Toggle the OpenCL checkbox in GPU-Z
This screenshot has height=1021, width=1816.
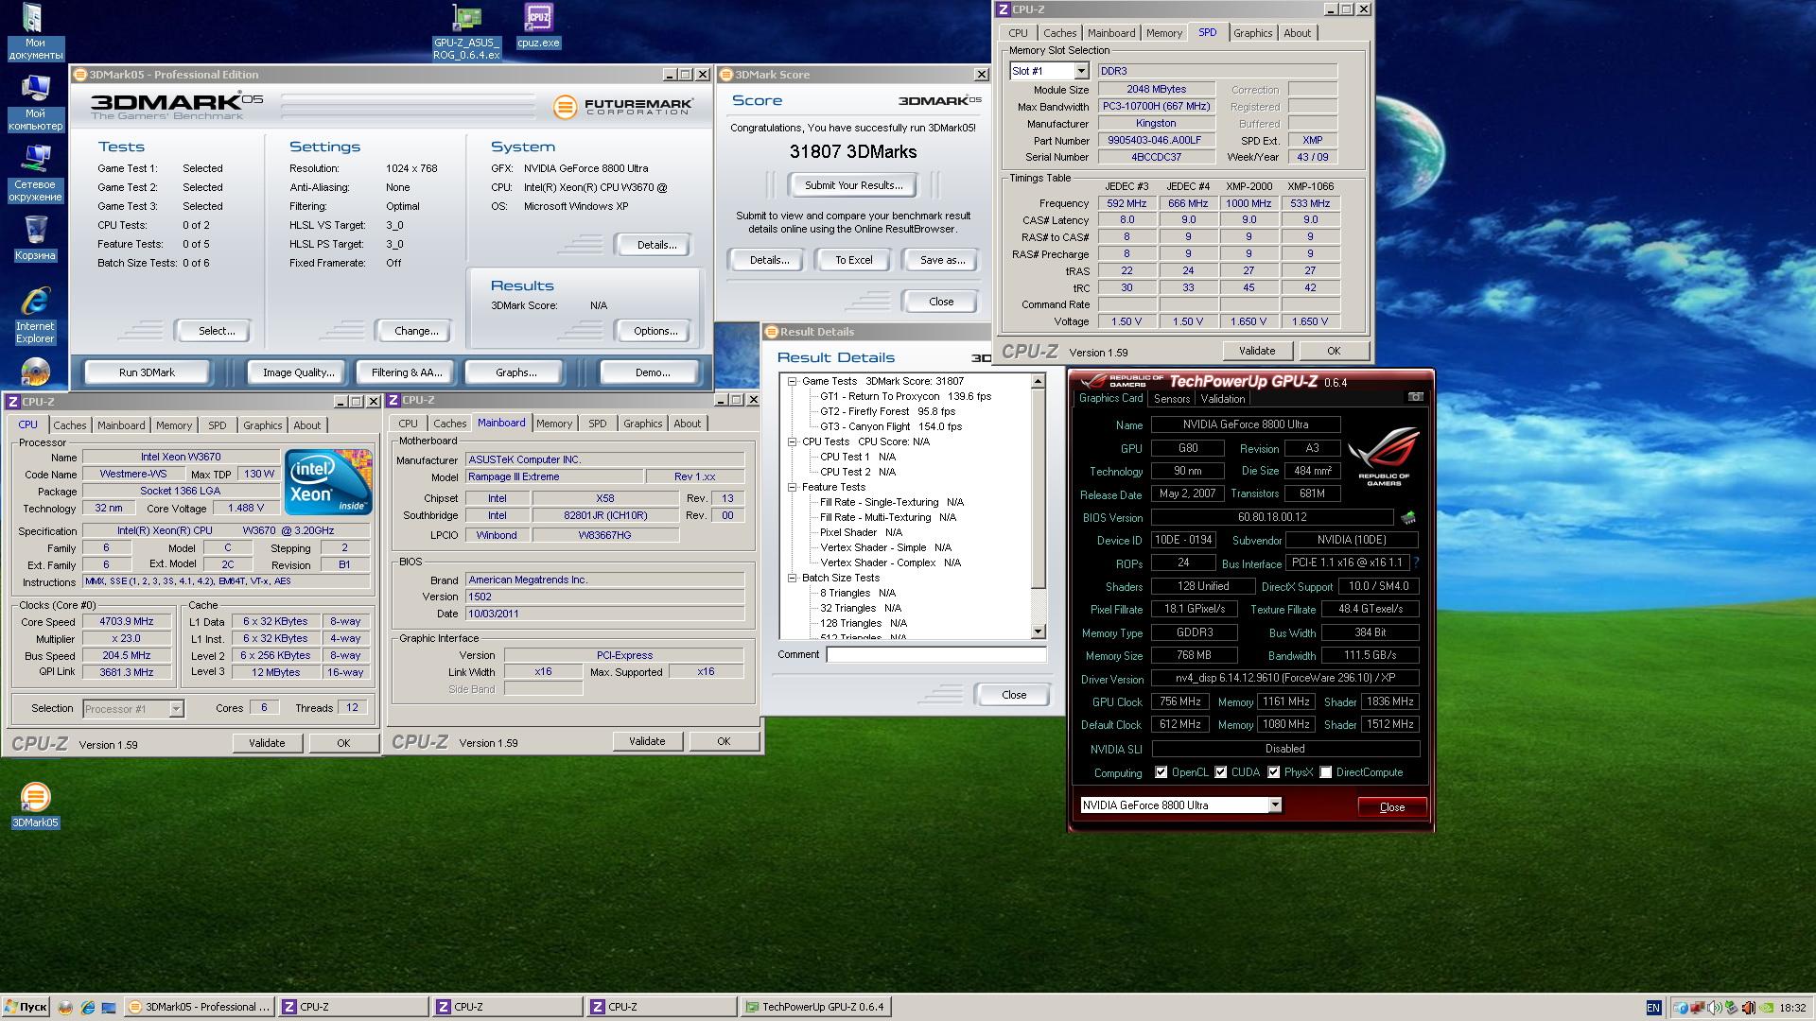coord(1161,772)
